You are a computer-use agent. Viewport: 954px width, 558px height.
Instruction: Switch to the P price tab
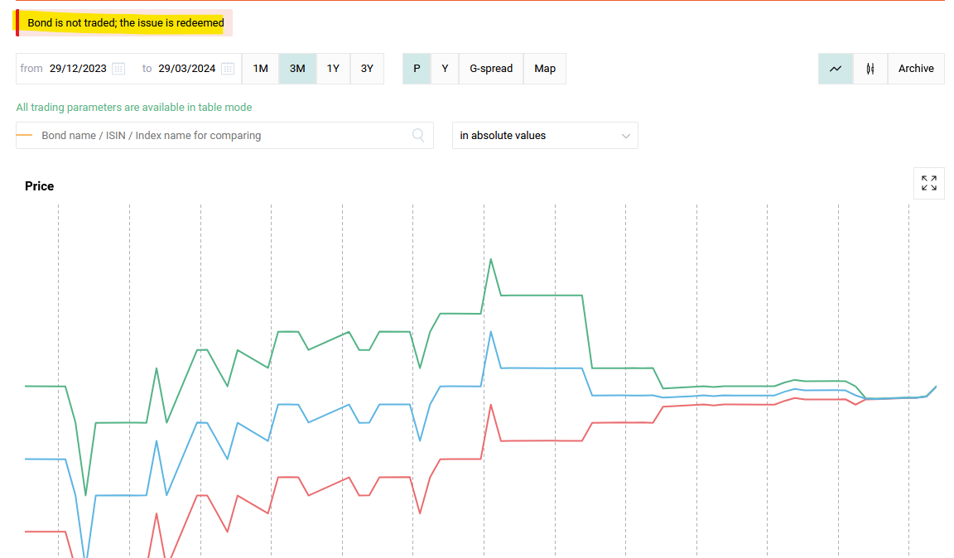click(x=417, y=69)
